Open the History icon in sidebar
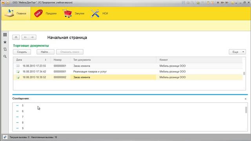This screenshot has width=251, height=141. [5, 49]
